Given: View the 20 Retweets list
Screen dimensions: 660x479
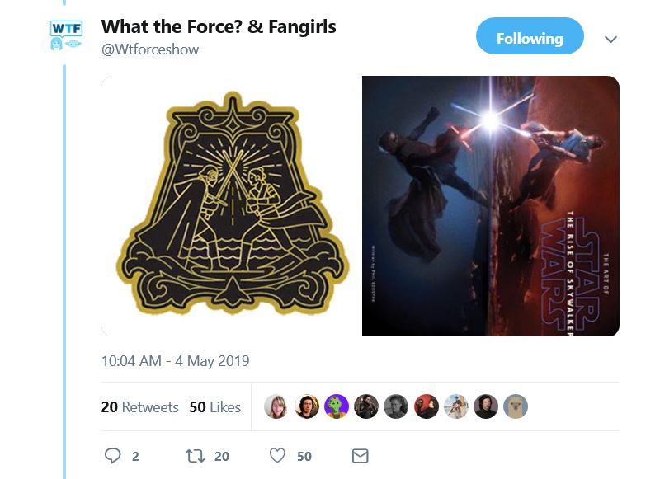Looking at the screenshot, I should [139, 407].
